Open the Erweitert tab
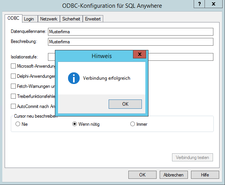Screen dimensions: 225x185 [93, 19]
